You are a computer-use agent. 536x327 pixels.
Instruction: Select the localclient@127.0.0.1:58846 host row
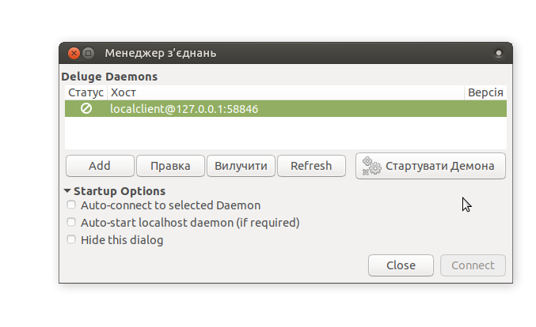pos(286,109)
